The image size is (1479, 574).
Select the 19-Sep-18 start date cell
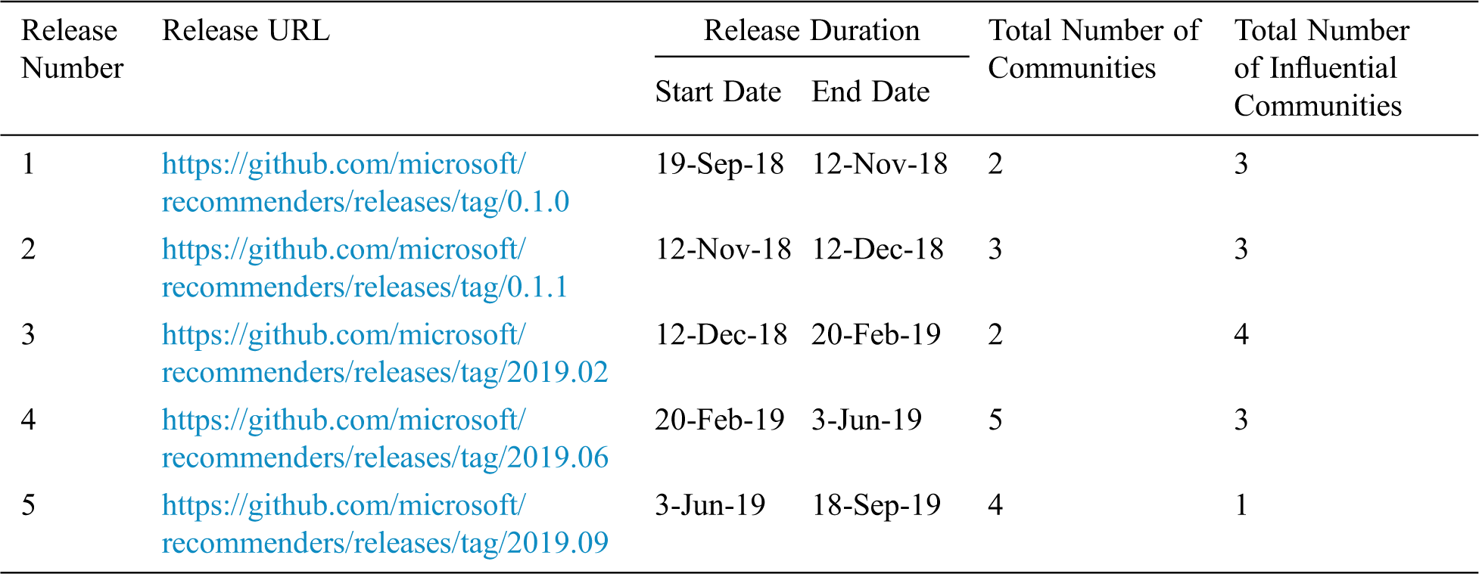pos(719,164)
